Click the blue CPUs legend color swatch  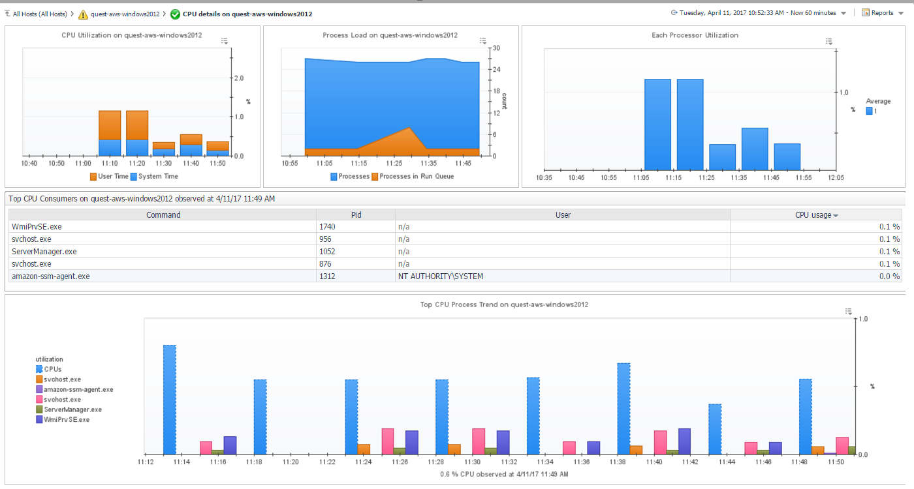coord(39,369)
